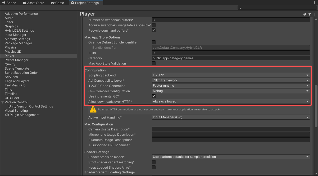Toggle Acquire swapchain image late checkbox

point(154,25)
